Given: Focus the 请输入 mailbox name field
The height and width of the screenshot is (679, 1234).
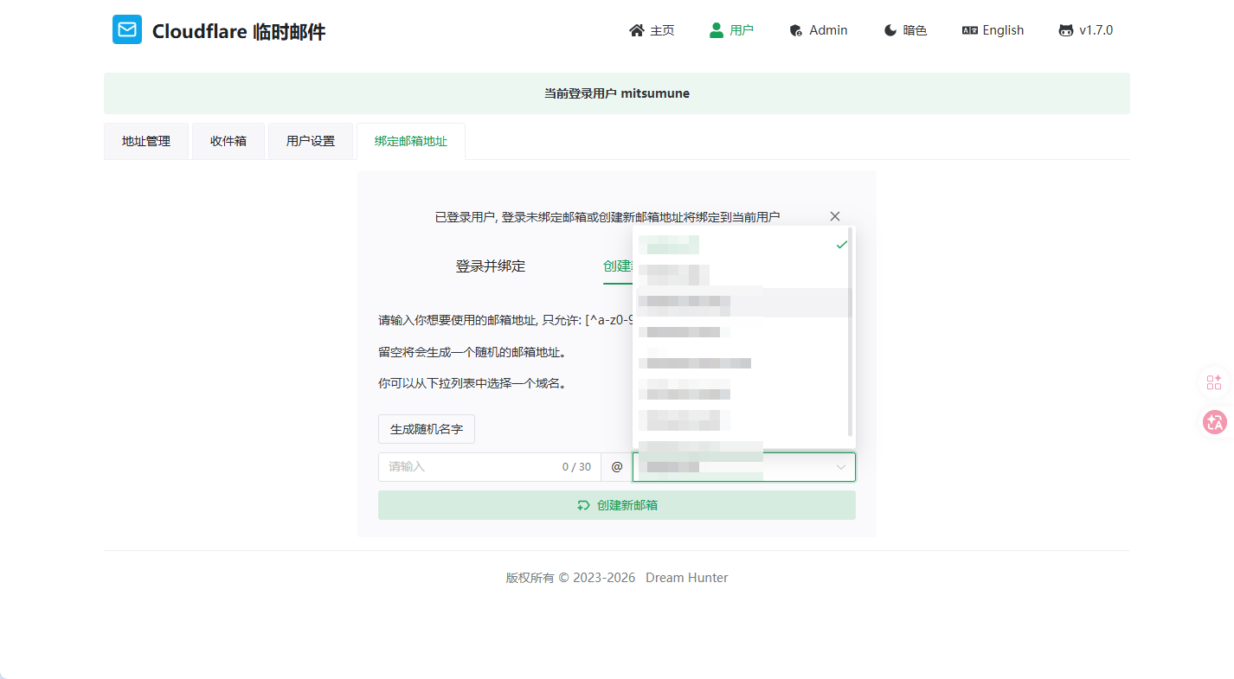Looking at the screenshot, I should tap(489, 467).
